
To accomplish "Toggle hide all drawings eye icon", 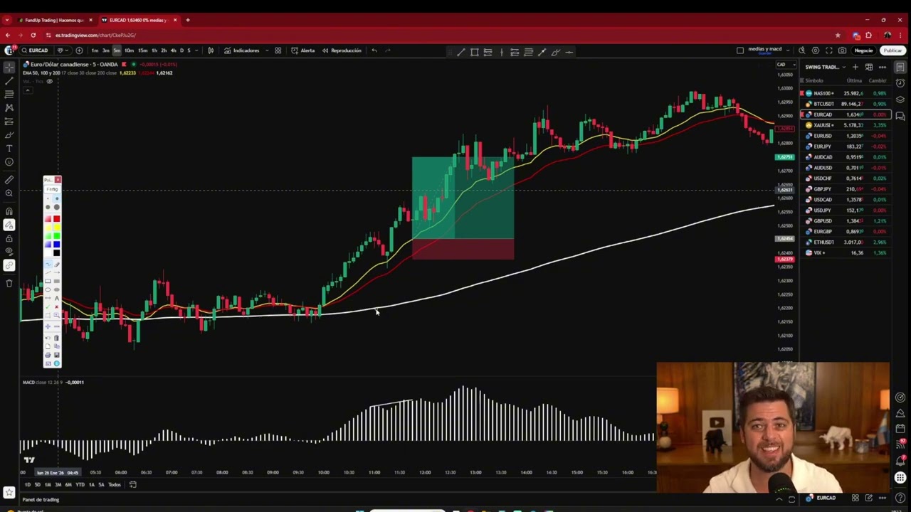I will 9,251.
